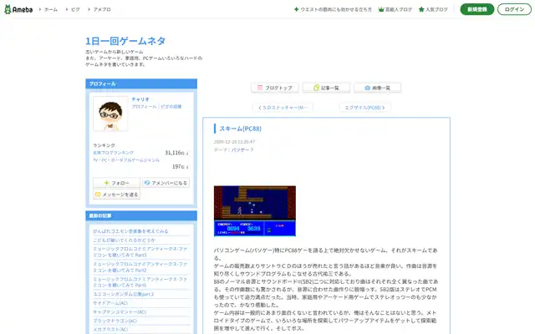The height and width of the screenshot is (334, 535).
Task: Click the ランキング label
Action: coord(104,145)
